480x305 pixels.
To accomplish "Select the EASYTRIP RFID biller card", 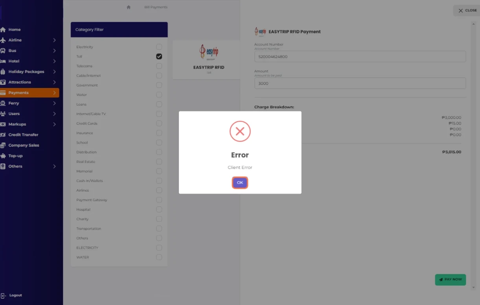I will (208, 60).
